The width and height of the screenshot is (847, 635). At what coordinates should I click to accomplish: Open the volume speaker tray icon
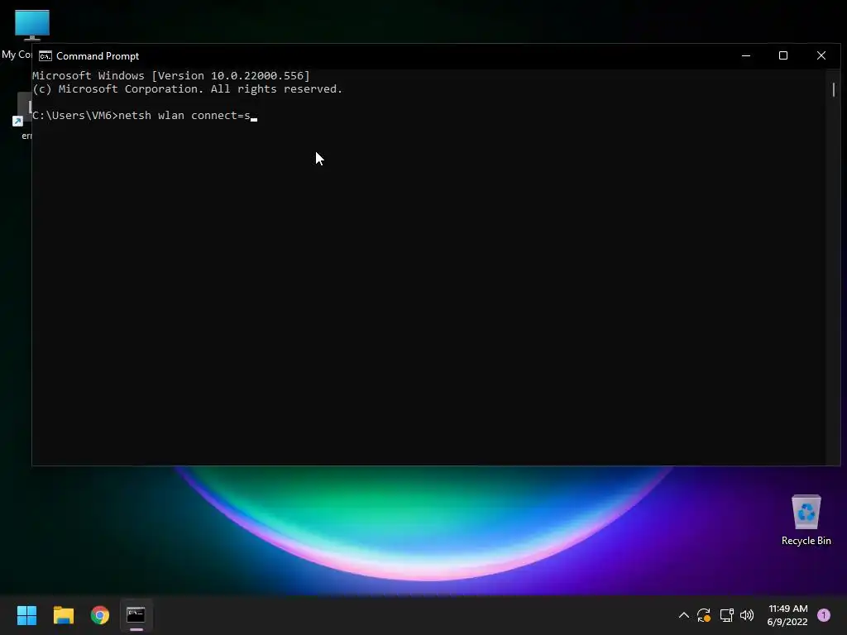747,615
